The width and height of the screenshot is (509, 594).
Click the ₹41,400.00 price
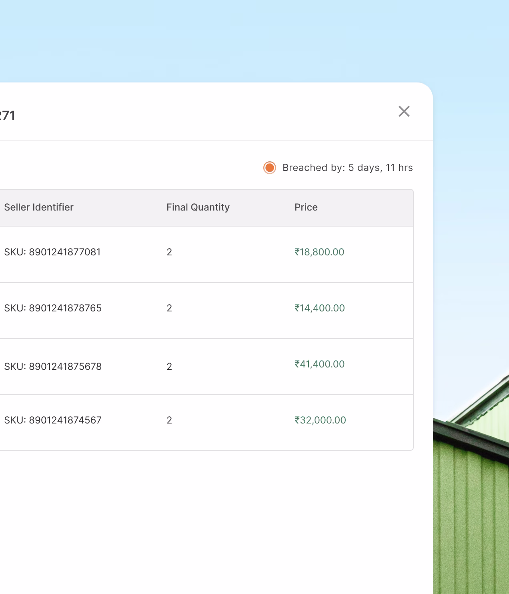click(320, 364)
